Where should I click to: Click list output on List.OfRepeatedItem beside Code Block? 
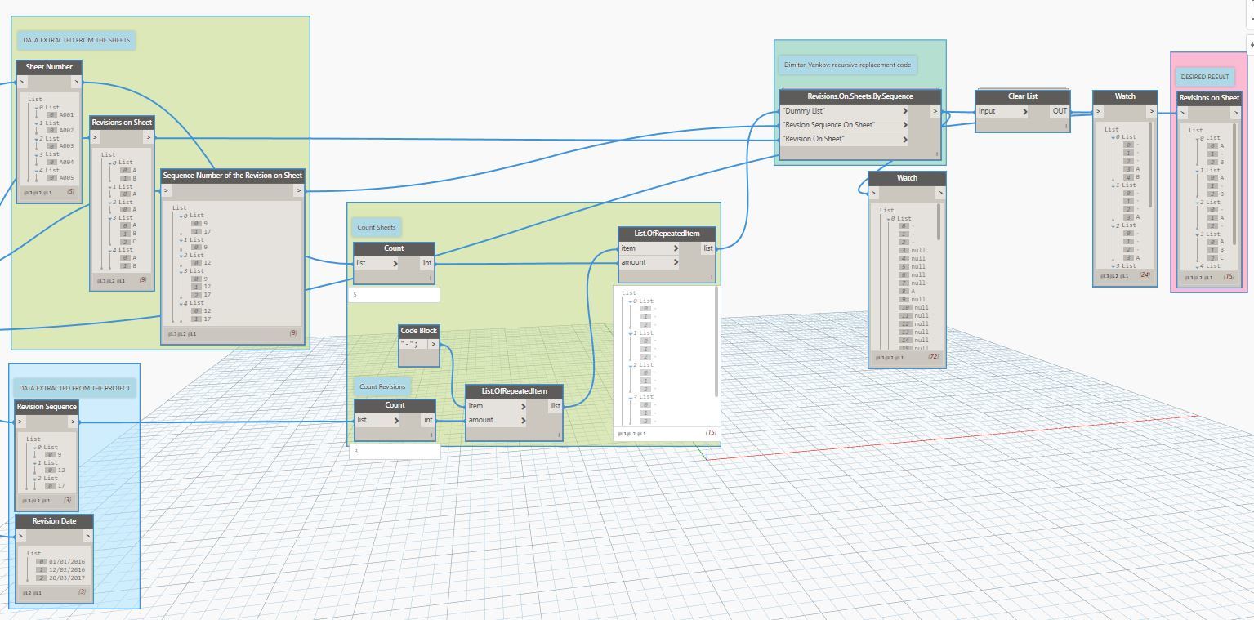point(556,406)
